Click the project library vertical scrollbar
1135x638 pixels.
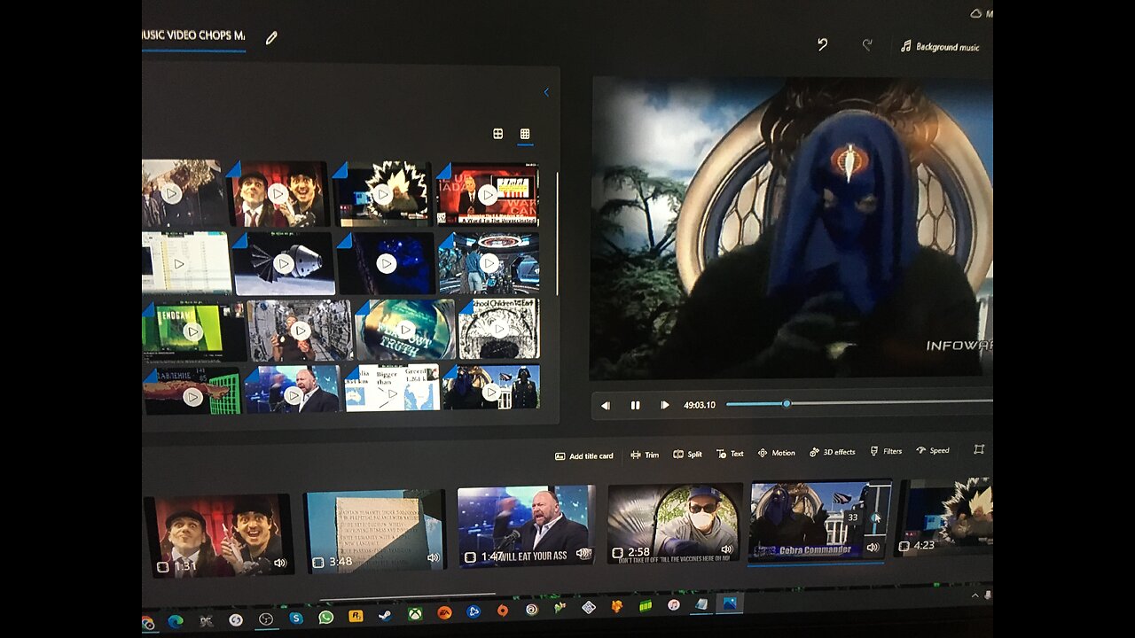click(557, 234)
